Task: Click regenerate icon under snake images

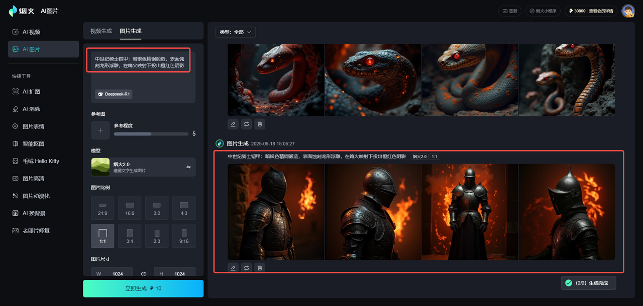Action: point(246,123)
